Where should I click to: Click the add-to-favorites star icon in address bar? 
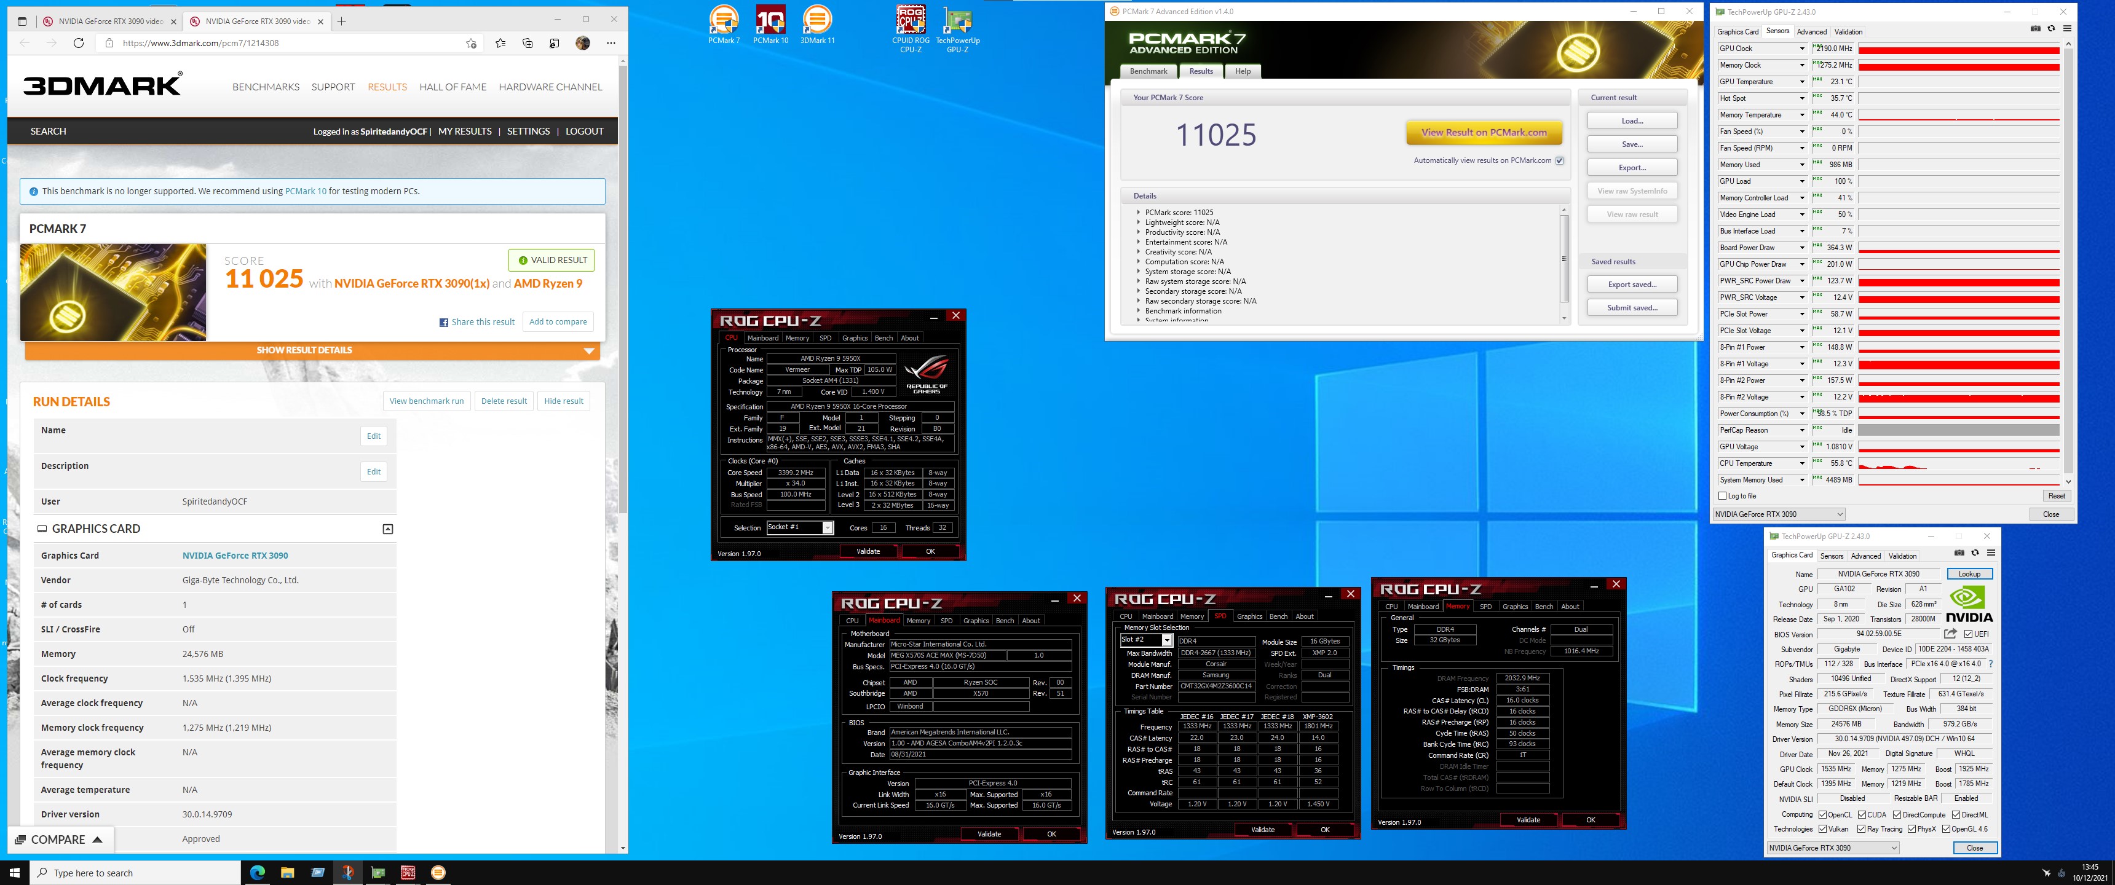point(472,42)
